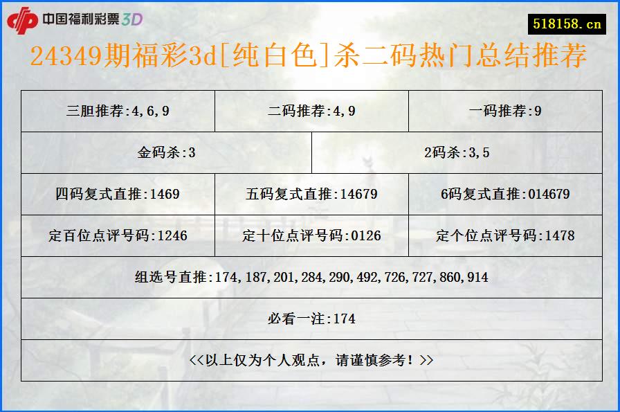Click the 组选号直推 number list row
Viewport: 620px width, 412px height.
(x=310, y=278)
